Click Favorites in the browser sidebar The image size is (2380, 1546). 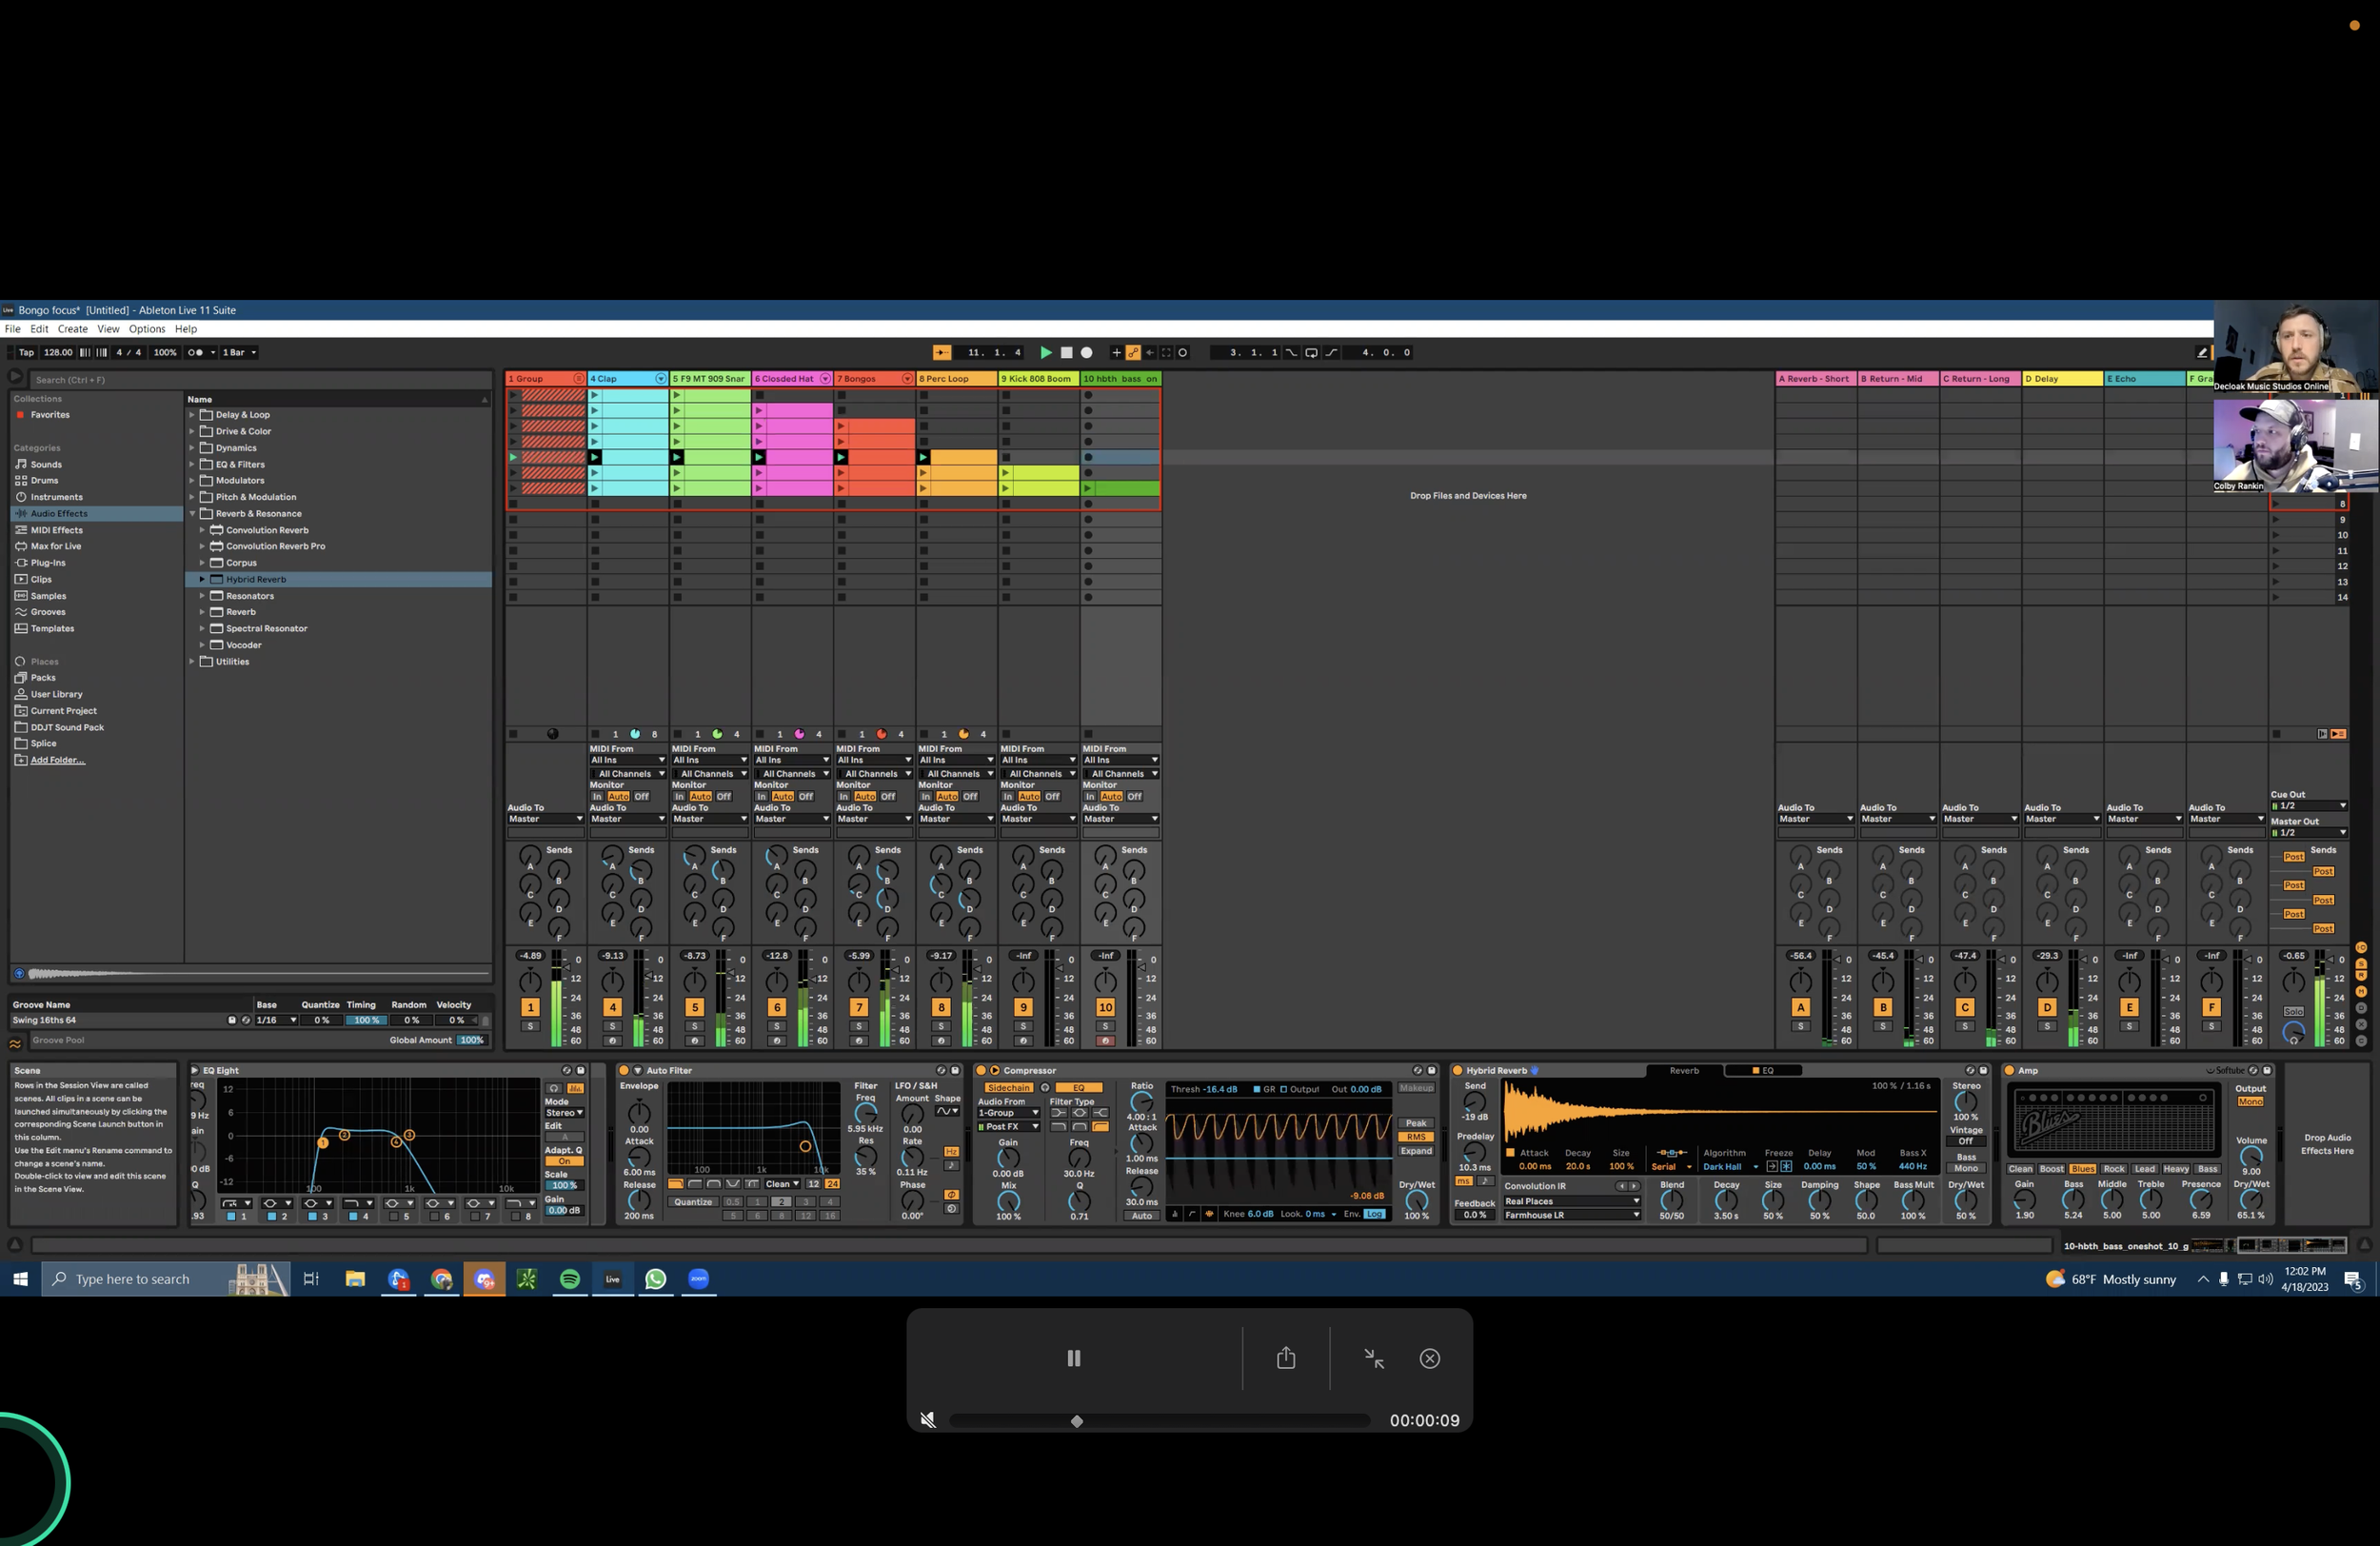tap(49, 415)
